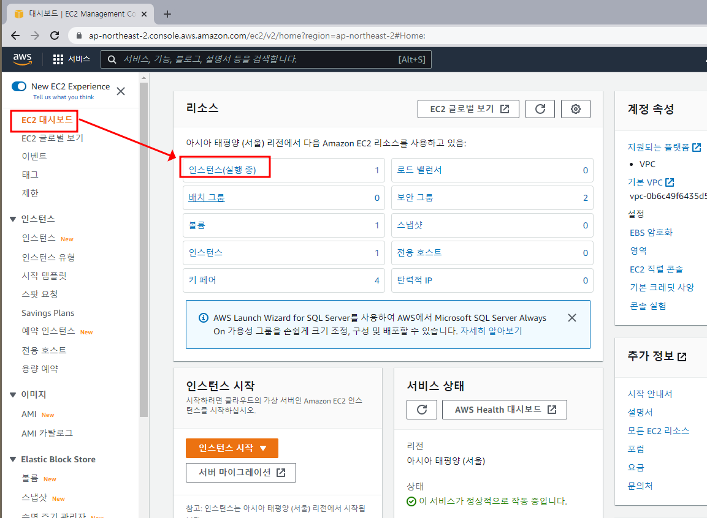Click the AWS logo
This screenshot has width=707, height=518.
22,59
